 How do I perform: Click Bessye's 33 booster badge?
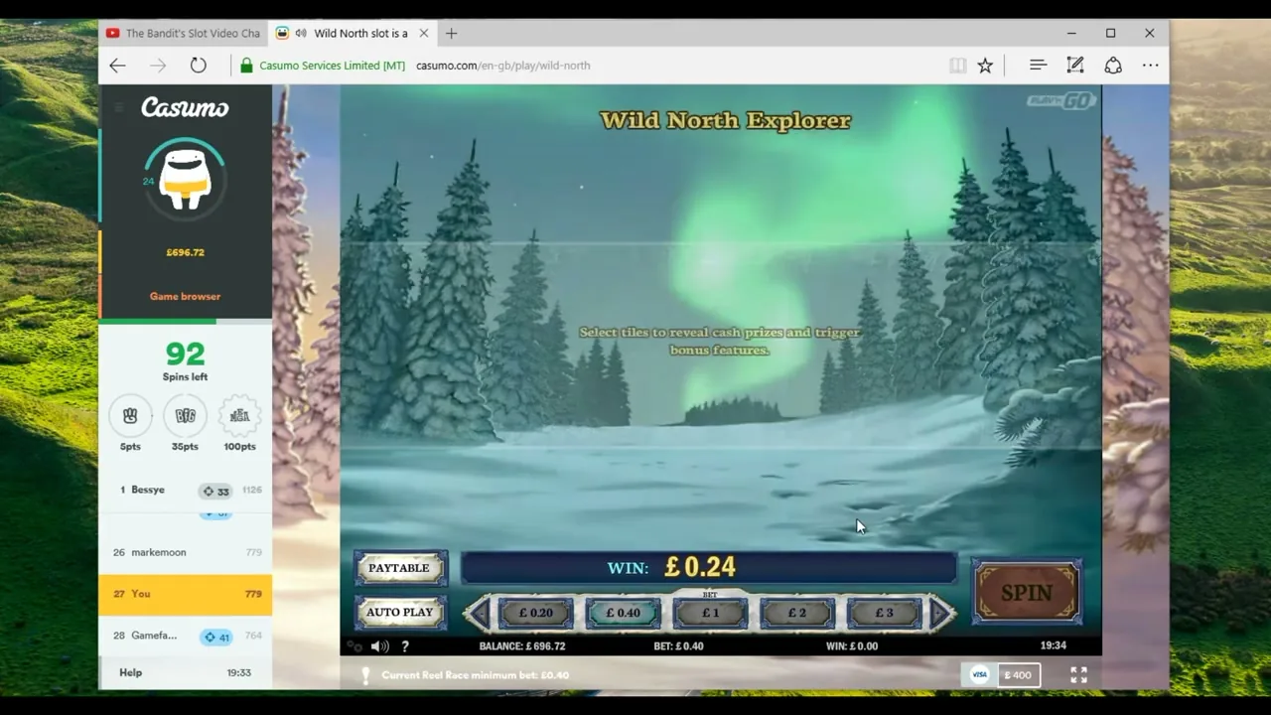point(215,491)
